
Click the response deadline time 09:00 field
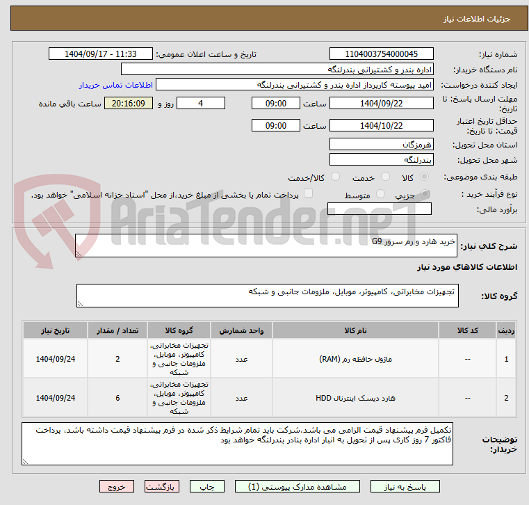276,103
